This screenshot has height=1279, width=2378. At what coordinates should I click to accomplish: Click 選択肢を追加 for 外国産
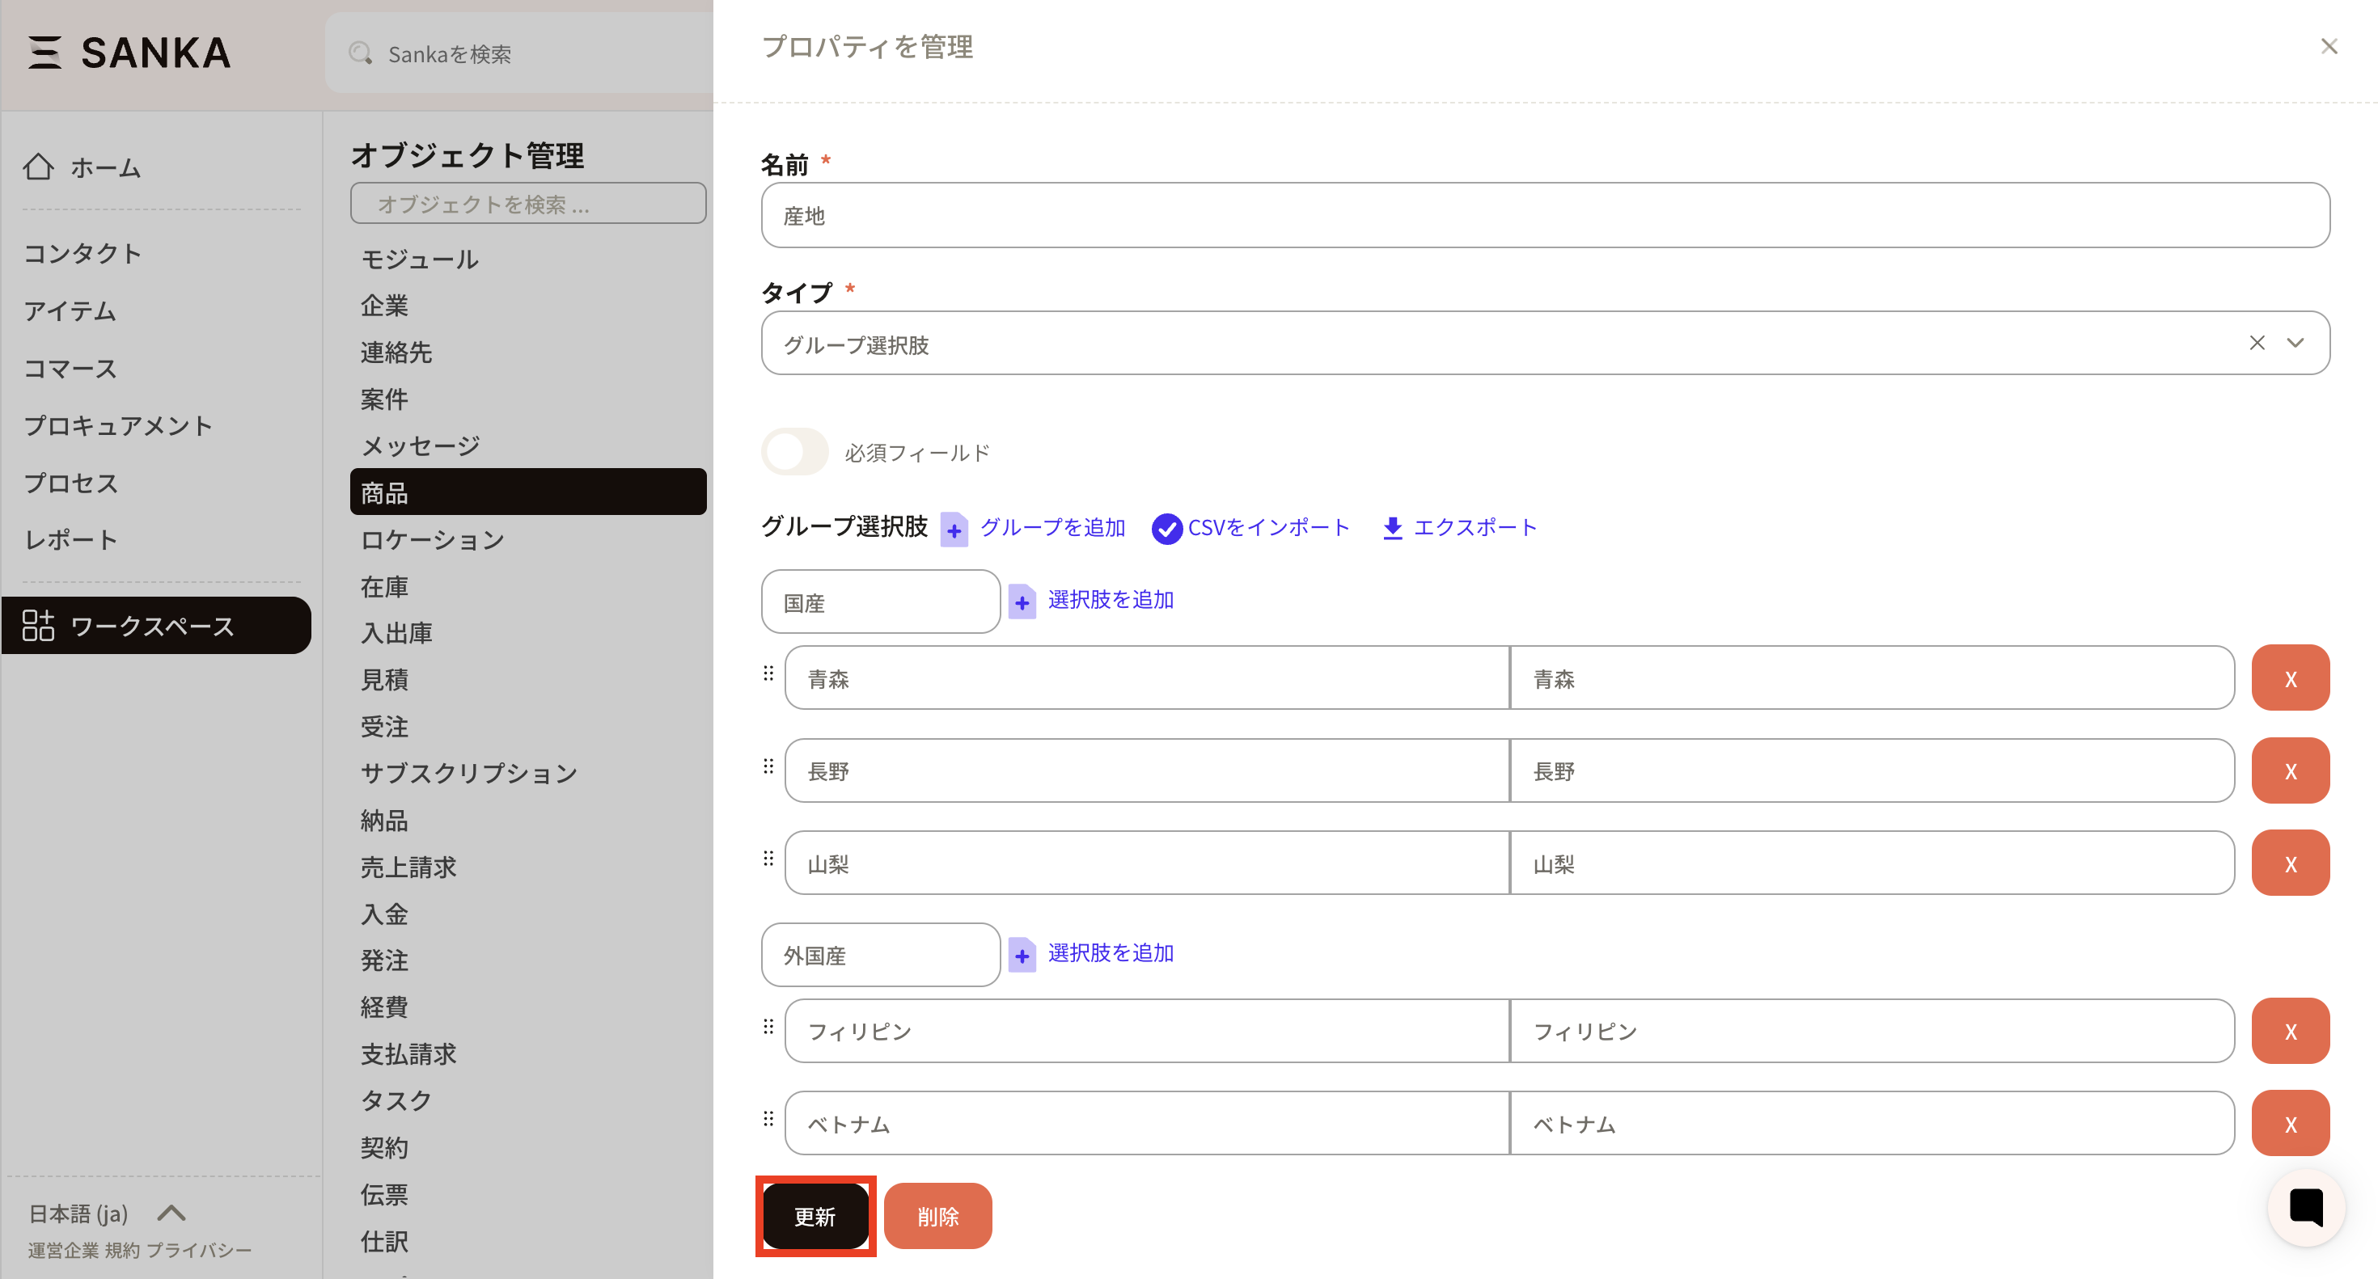coord(1111,953)
